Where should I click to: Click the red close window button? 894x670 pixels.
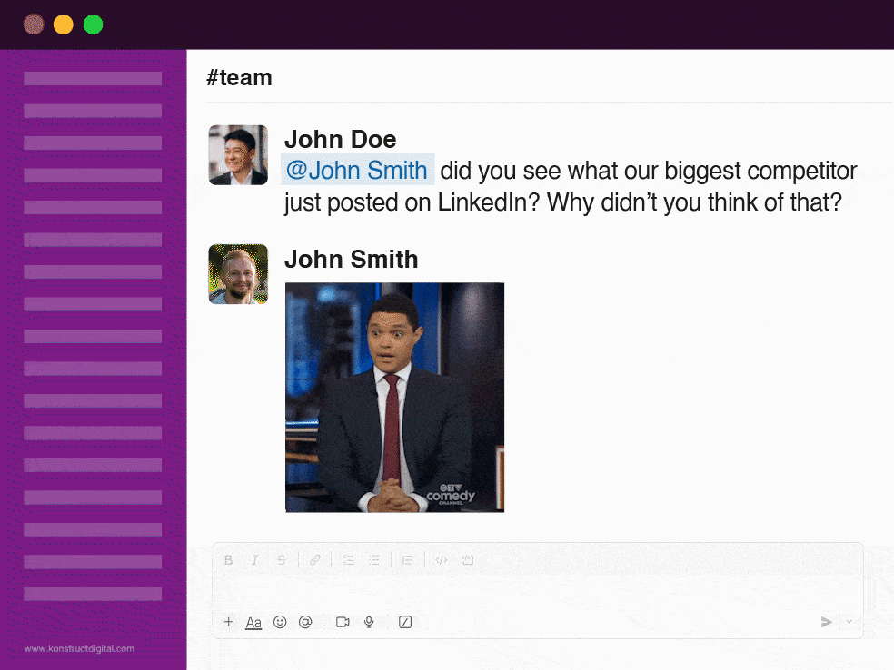tap(34, 25)
